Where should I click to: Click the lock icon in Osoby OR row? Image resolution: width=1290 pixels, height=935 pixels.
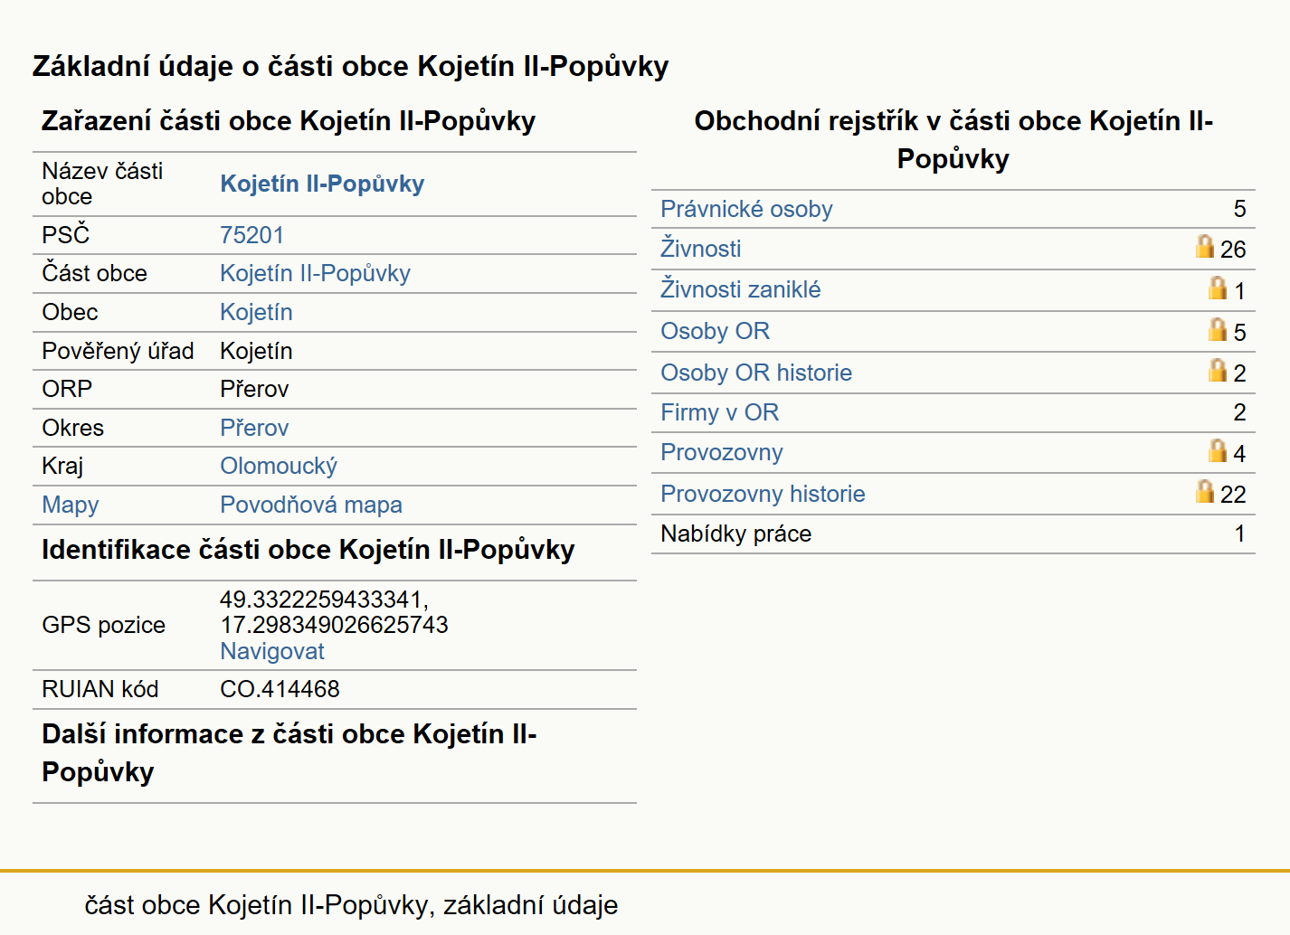tap(1218, 329)
